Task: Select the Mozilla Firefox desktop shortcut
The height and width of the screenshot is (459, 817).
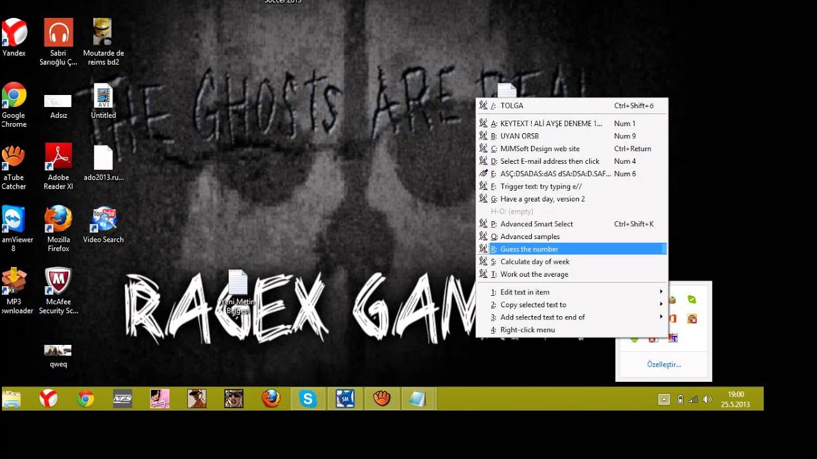Action: tap(58, 228)
